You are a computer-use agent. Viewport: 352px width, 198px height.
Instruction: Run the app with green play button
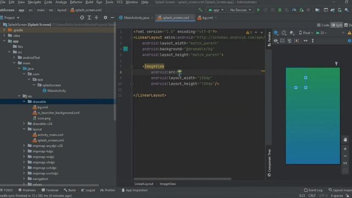tap(258, 10)
